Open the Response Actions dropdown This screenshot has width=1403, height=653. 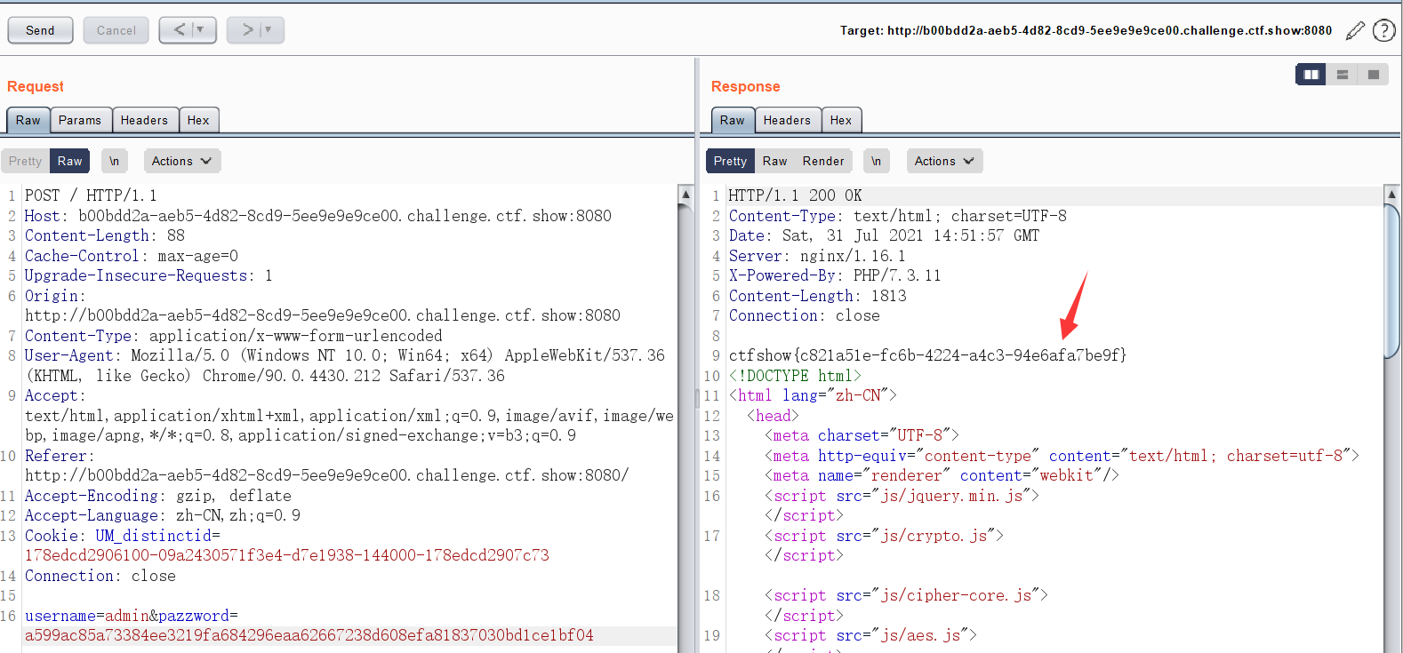pyautogui.click(x=944, y=161)
